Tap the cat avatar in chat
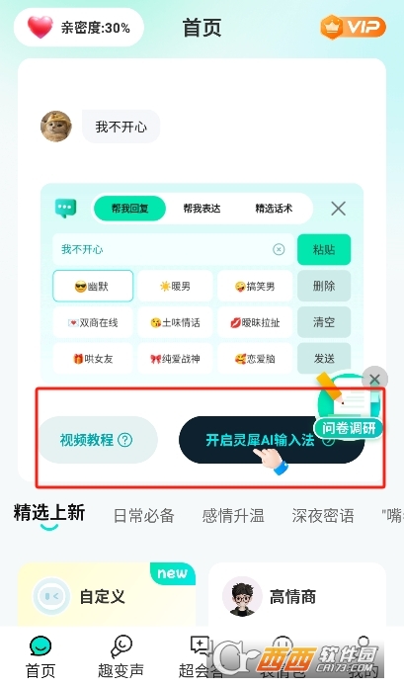The height and width of the screenshot is (688, 404). 56,127
